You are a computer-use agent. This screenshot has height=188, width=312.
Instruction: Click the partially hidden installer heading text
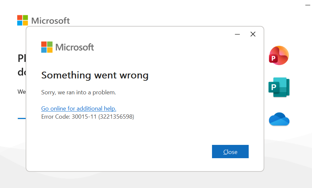21,59
